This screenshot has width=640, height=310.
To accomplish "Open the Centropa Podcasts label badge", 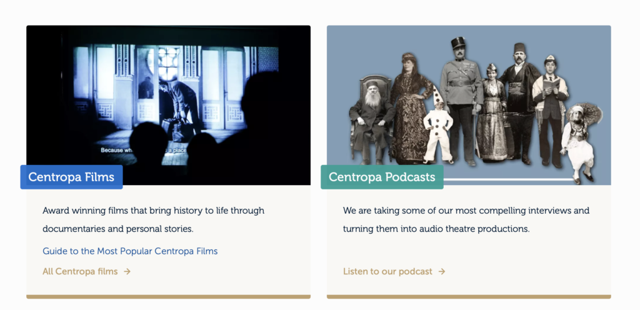I will (382, 177).
